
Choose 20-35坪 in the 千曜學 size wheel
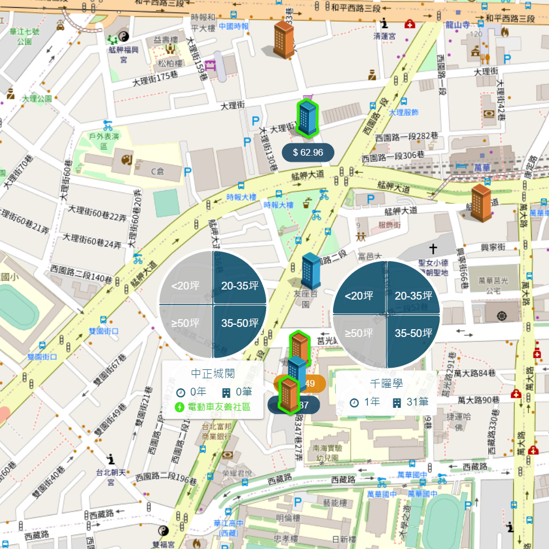coord(413,296)
